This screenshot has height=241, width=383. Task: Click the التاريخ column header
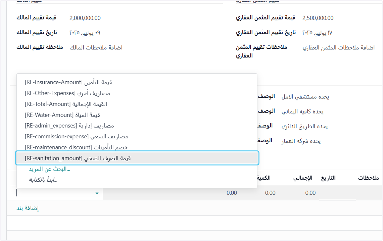click(x=328, y=178)
